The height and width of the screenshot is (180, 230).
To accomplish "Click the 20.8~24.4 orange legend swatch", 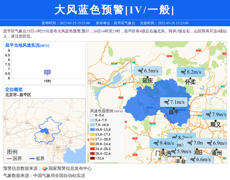I will tap(92, 144).
